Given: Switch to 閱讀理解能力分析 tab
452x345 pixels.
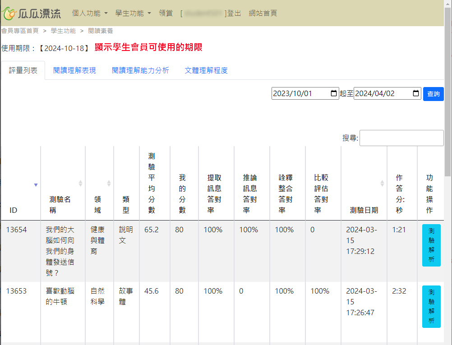Looking at the screenshot, I should pos(140,70).
